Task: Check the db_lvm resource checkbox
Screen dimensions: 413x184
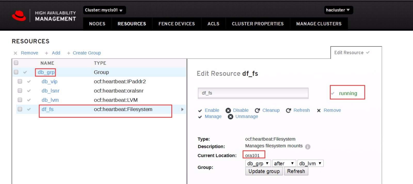Action: pyautogui.click(x=20, y=100)
